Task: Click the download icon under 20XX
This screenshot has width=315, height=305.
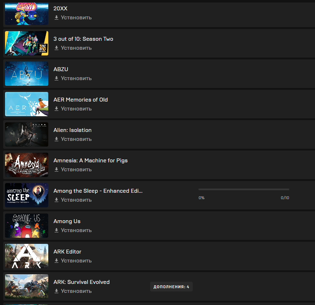Action: click(56, 18)
